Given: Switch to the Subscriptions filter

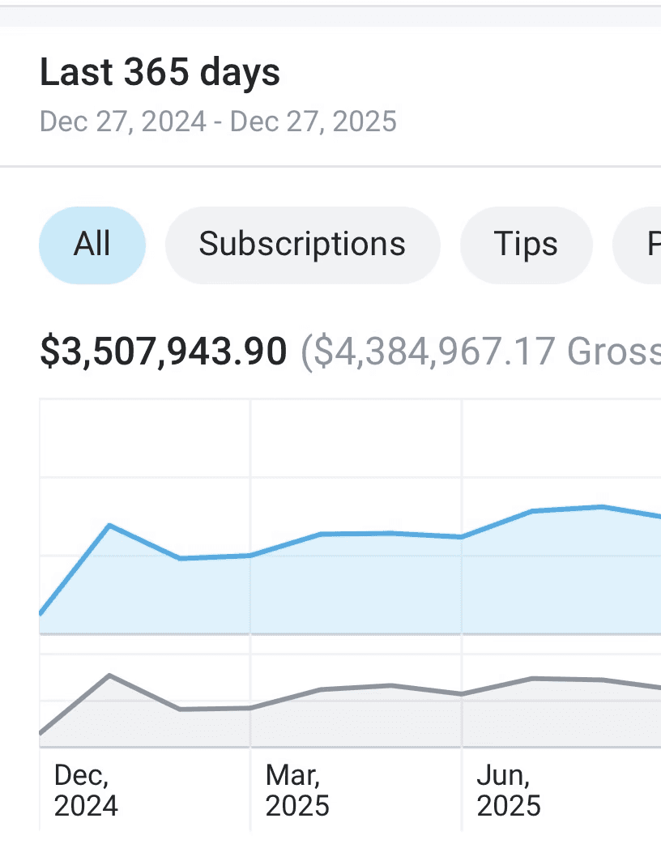Looking at the screenshot, I should (x=302, y=245).
